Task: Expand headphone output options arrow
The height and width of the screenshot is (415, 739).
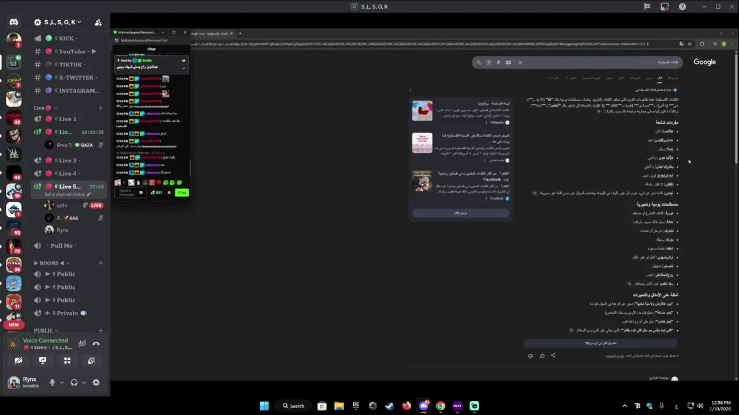Action: [x=84, y=382]
